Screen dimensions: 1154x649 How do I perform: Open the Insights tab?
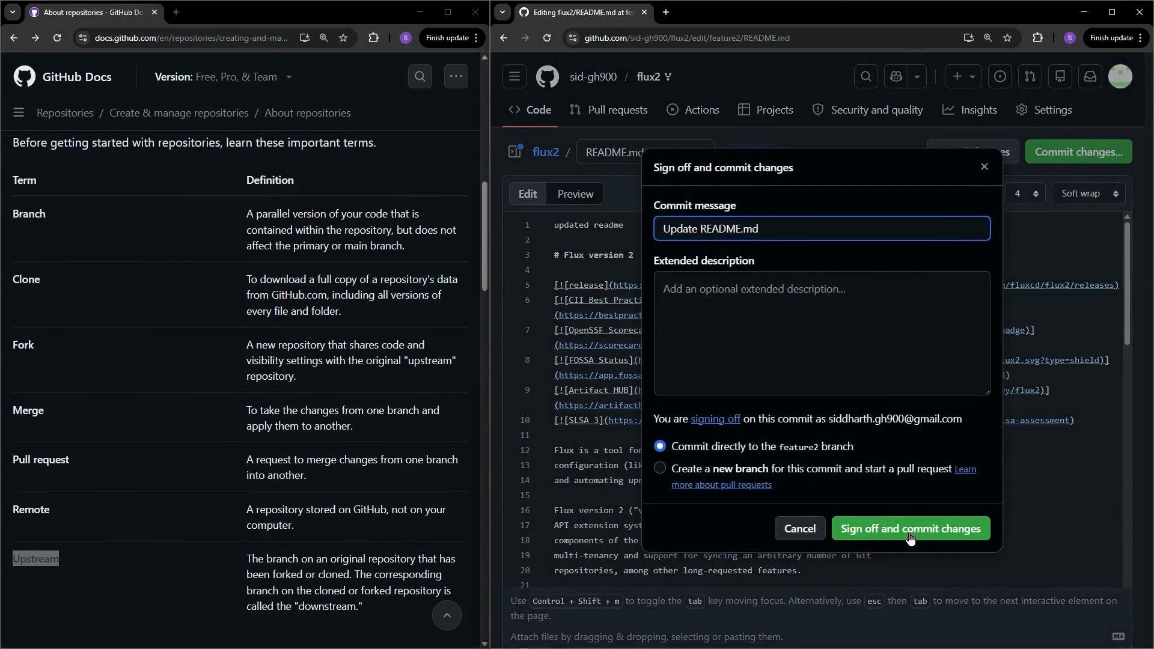click(x=969, y=110)
